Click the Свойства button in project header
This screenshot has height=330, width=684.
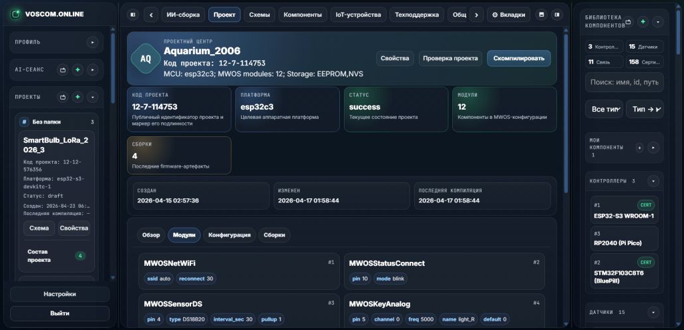[x=395, y=59]
